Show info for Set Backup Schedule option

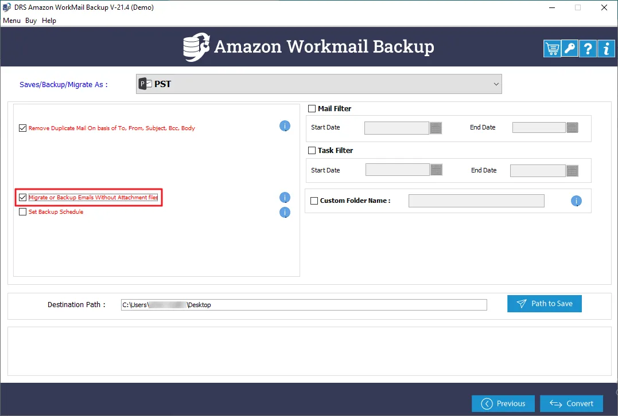[285, 213]
